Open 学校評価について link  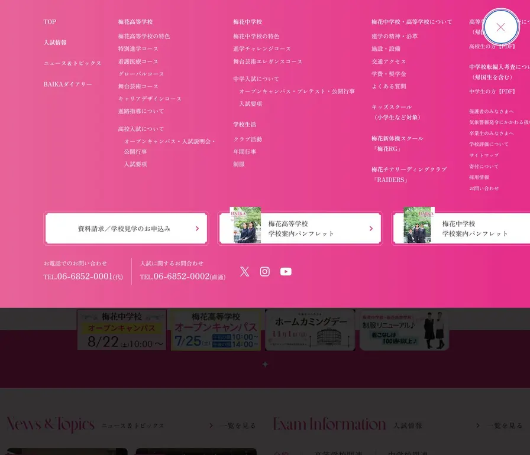click(489, 144)
